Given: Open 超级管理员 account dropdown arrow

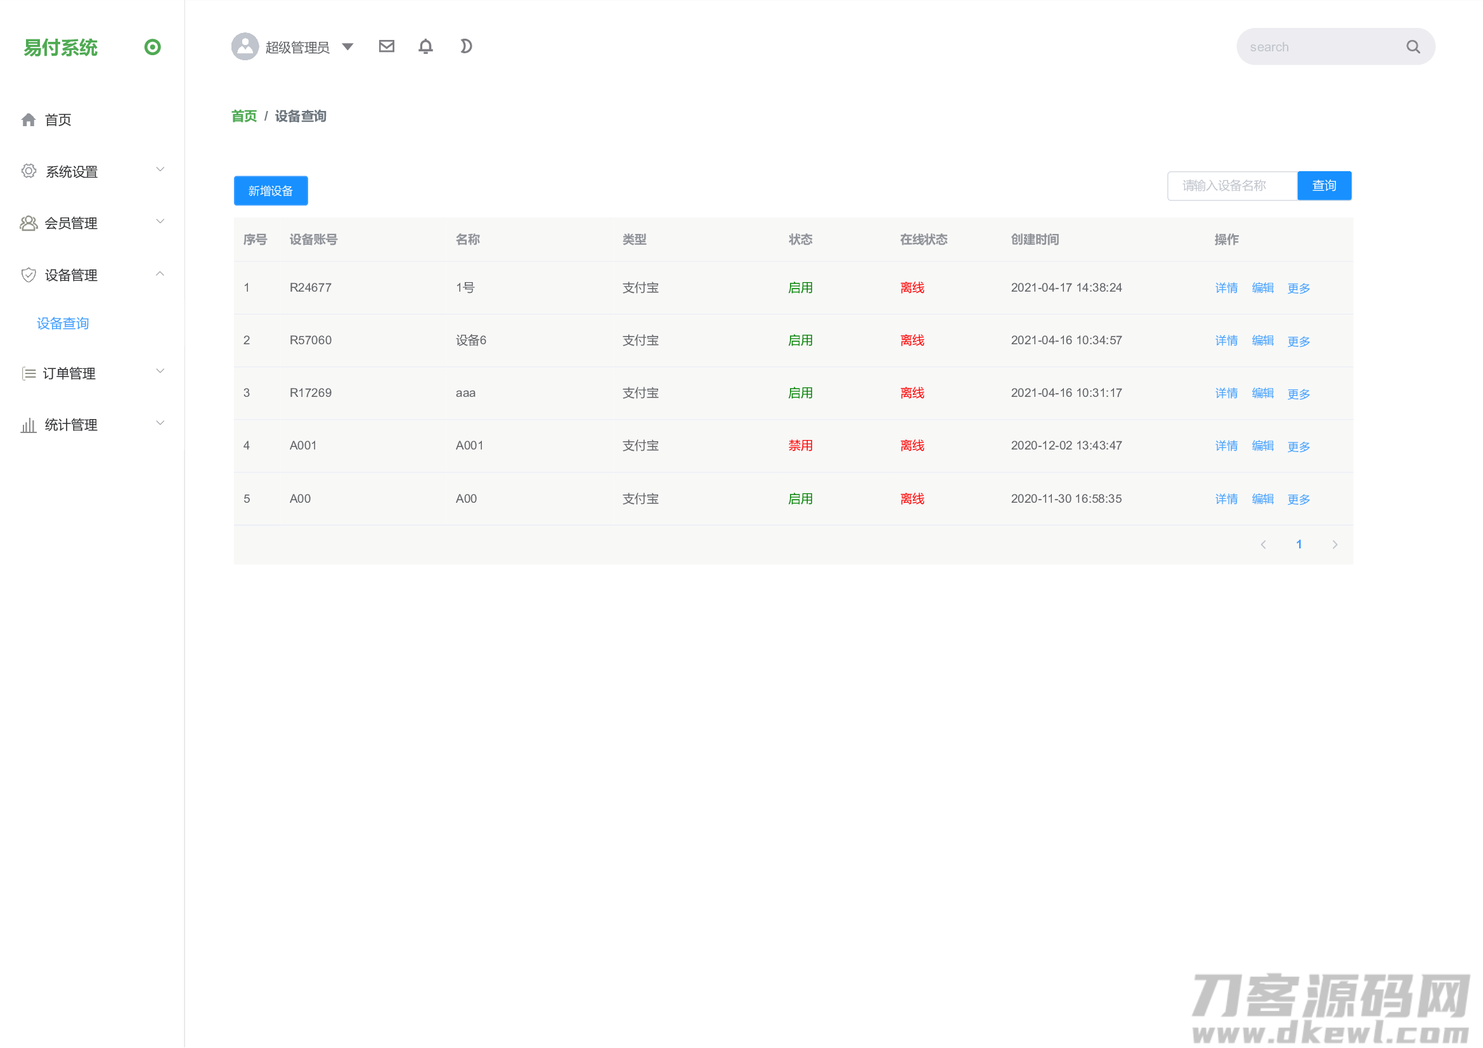Looking at the screenshot, I should [x=347, y=46].
